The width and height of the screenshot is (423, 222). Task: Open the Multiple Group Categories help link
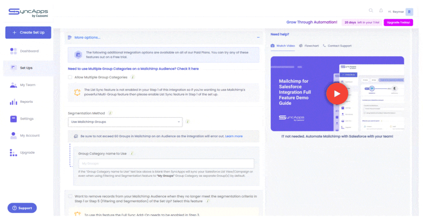133,69
